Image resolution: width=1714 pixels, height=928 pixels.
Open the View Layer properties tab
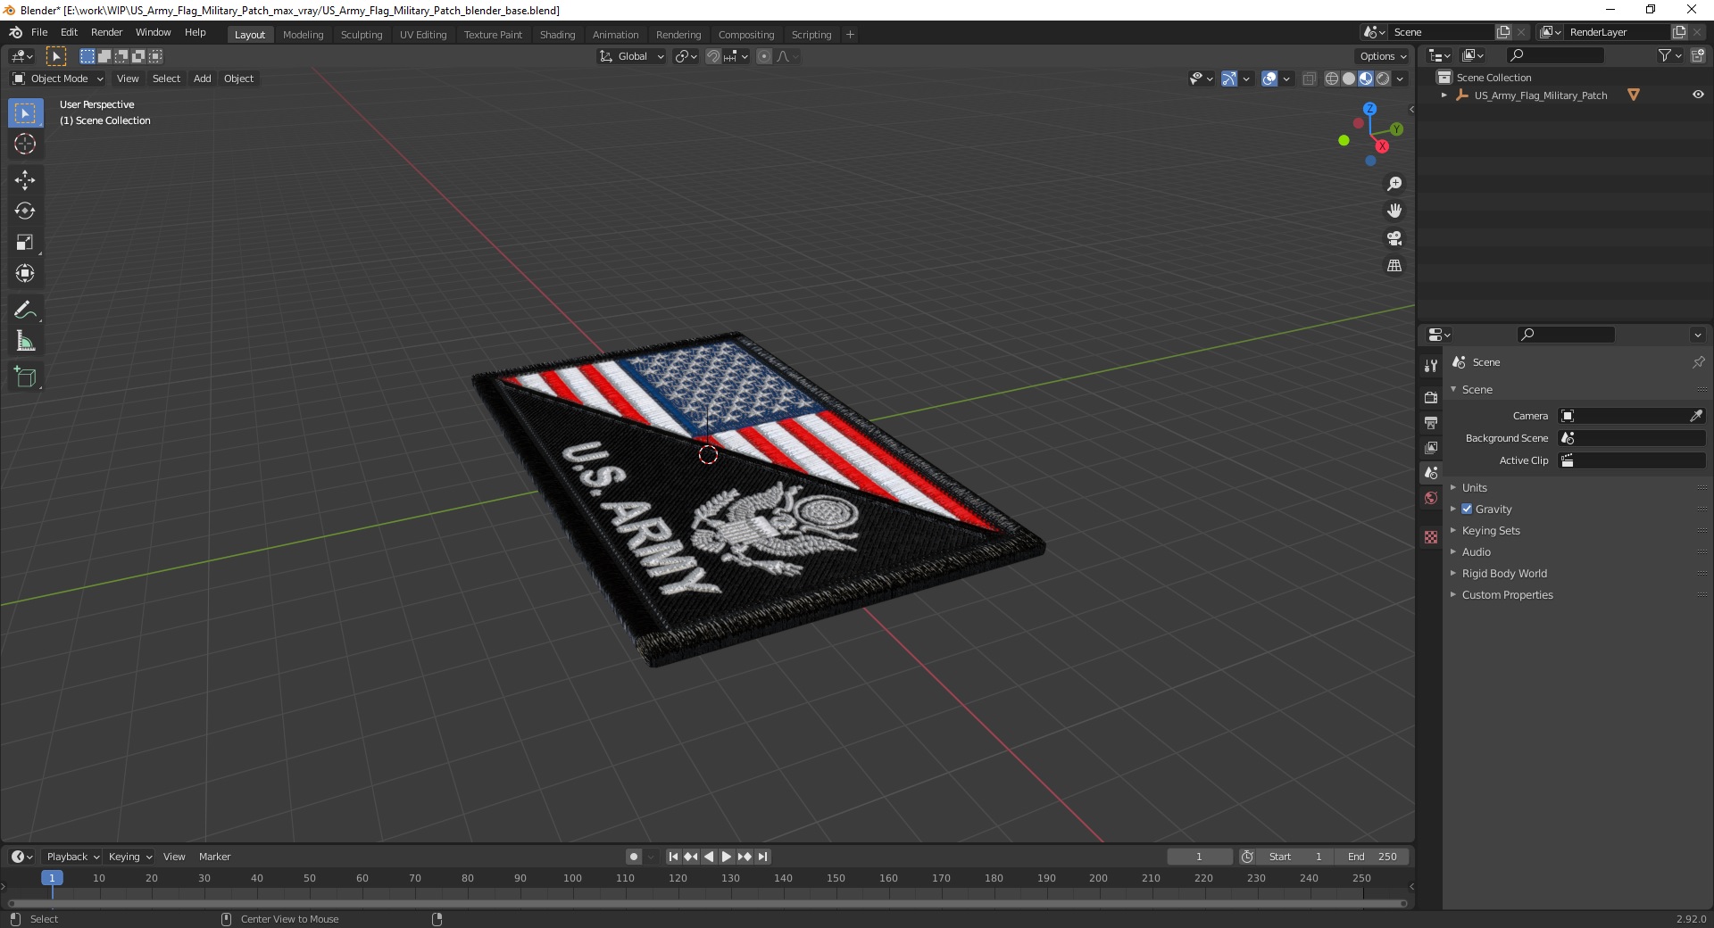coord(1431,447)
